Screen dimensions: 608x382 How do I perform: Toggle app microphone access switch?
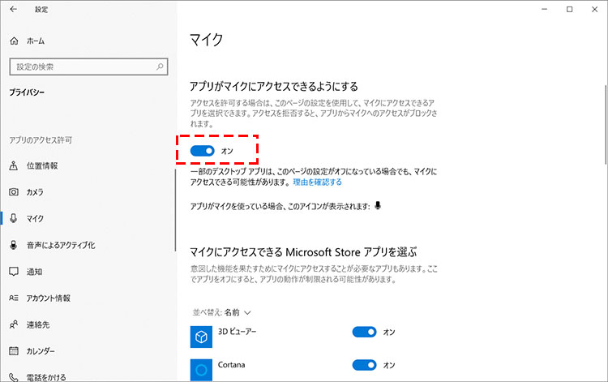click(203, 151)
